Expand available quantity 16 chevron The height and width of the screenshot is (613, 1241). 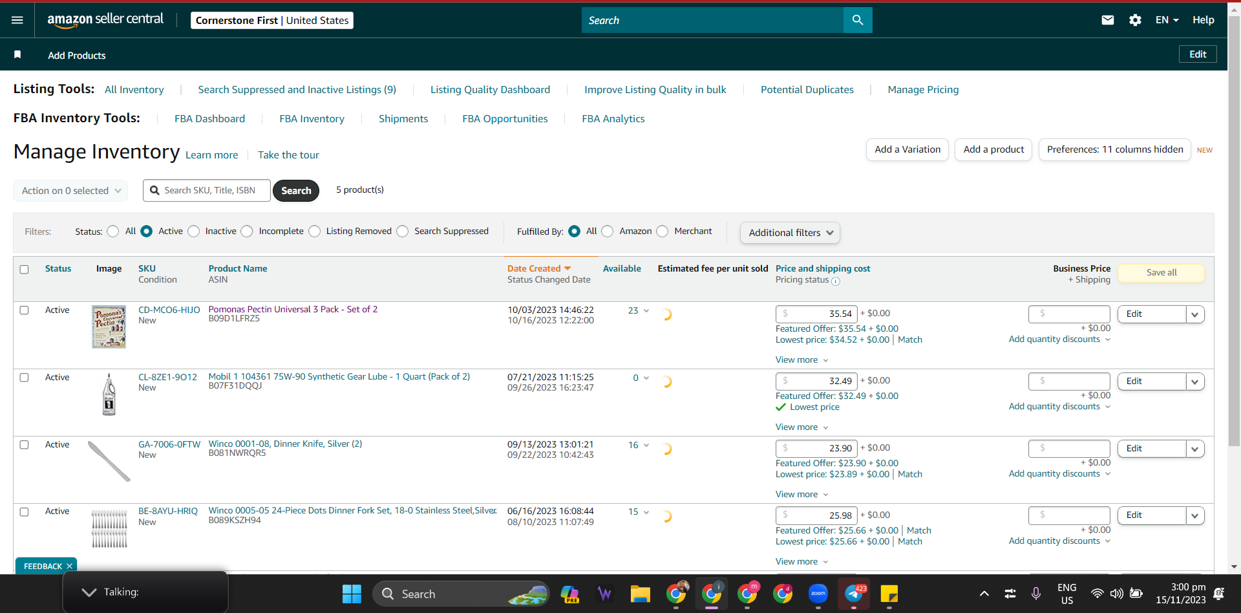click(x=646, y=446)
